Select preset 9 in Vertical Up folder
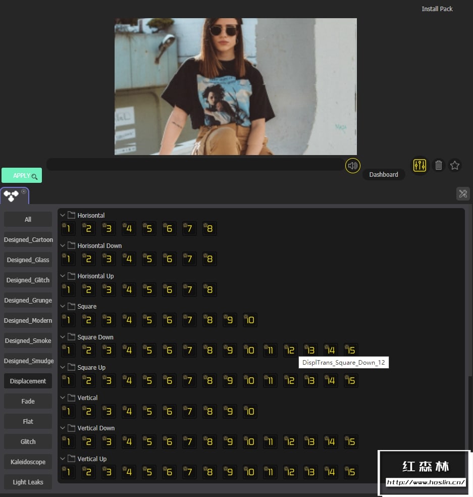The width and height of the screenshot is (473, 497). pos(230,472)
